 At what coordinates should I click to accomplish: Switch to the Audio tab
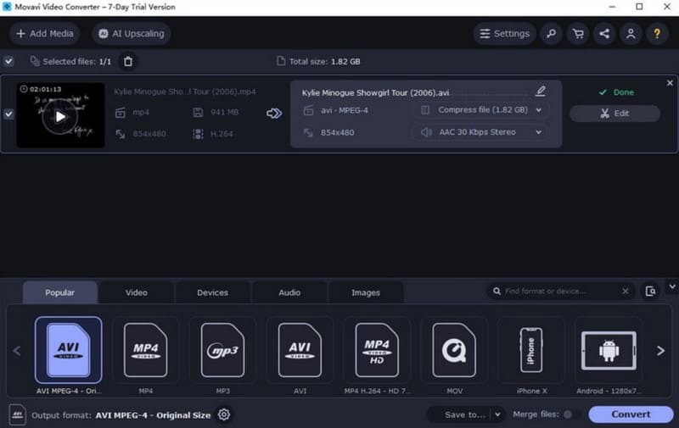click(289, 292)
